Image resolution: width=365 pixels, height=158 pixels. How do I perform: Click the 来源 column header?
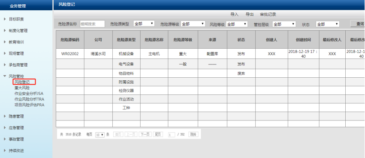click(213, 40)
